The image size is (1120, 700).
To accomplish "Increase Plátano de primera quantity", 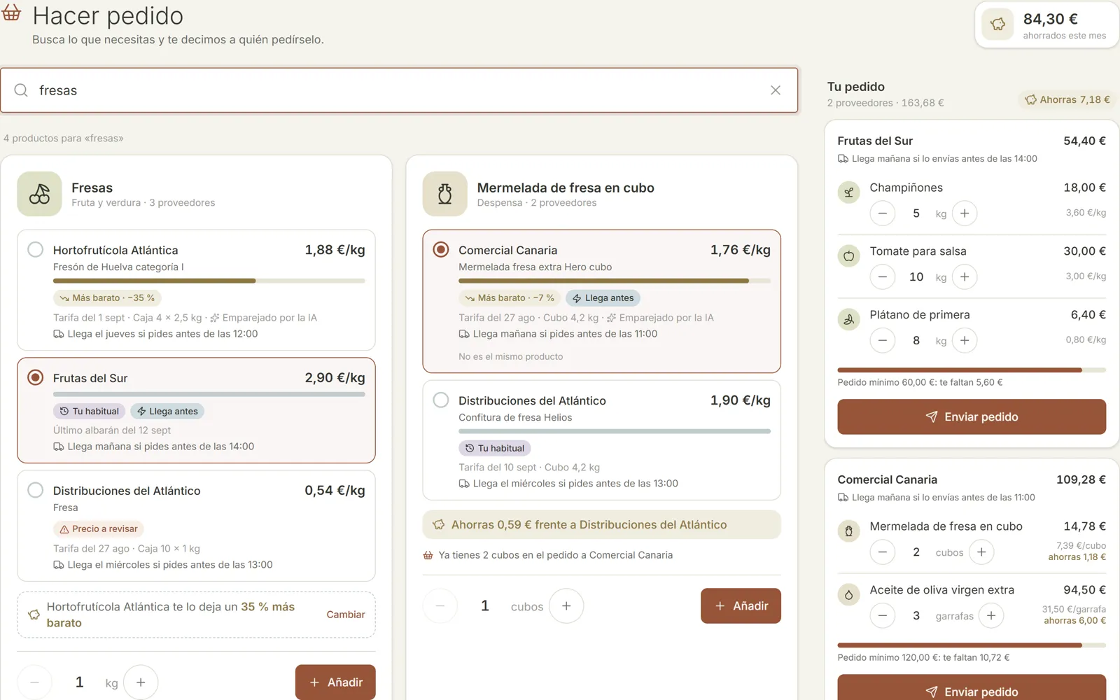I will pos(965,341).
